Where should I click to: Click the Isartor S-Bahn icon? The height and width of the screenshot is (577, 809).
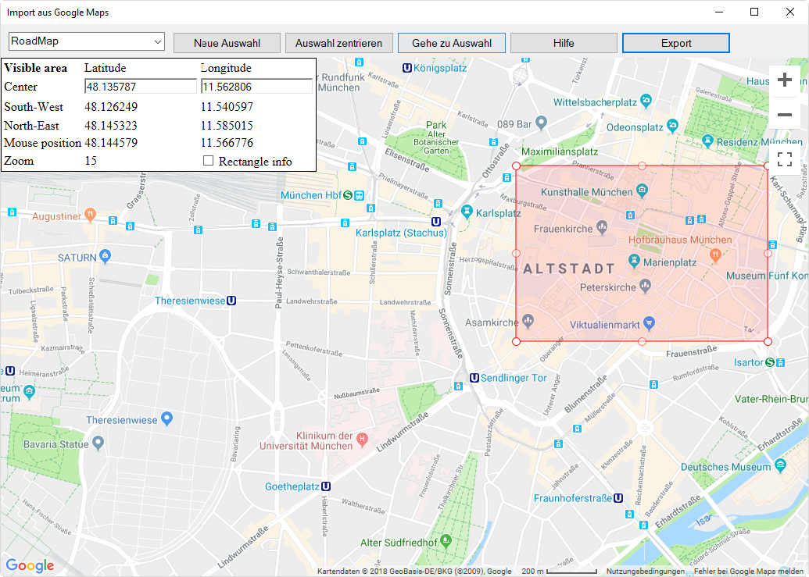pos(770,362)
